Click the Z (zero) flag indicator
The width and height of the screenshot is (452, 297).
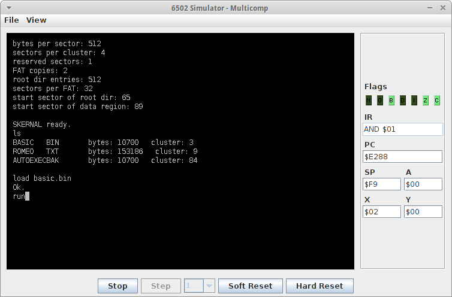pyautogui.click(x=426, y=101)
